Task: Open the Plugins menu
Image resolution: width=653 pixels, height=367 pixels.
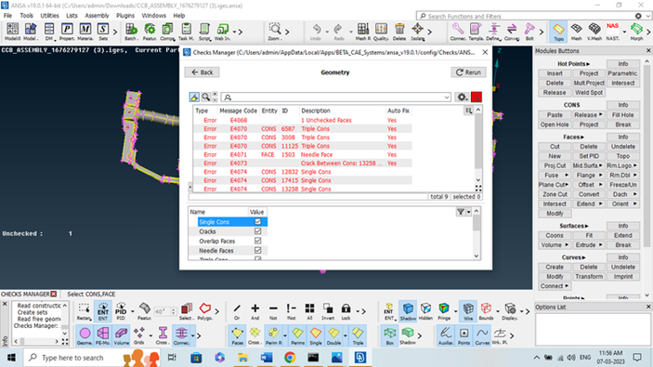Action: coord(125,16)
